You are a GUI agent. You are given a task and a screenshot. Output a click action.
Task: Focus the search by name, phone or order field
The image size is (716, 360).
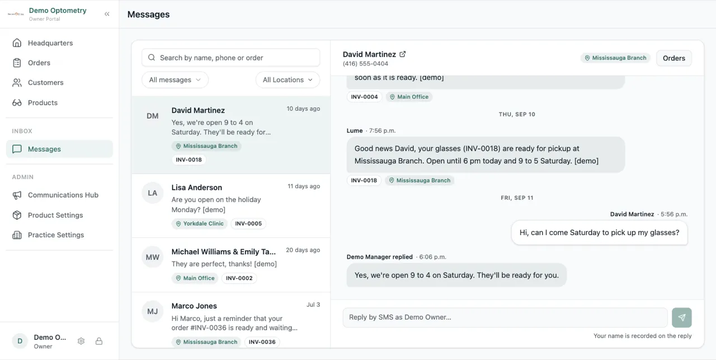pyautogui.click(x=230, y=58)
